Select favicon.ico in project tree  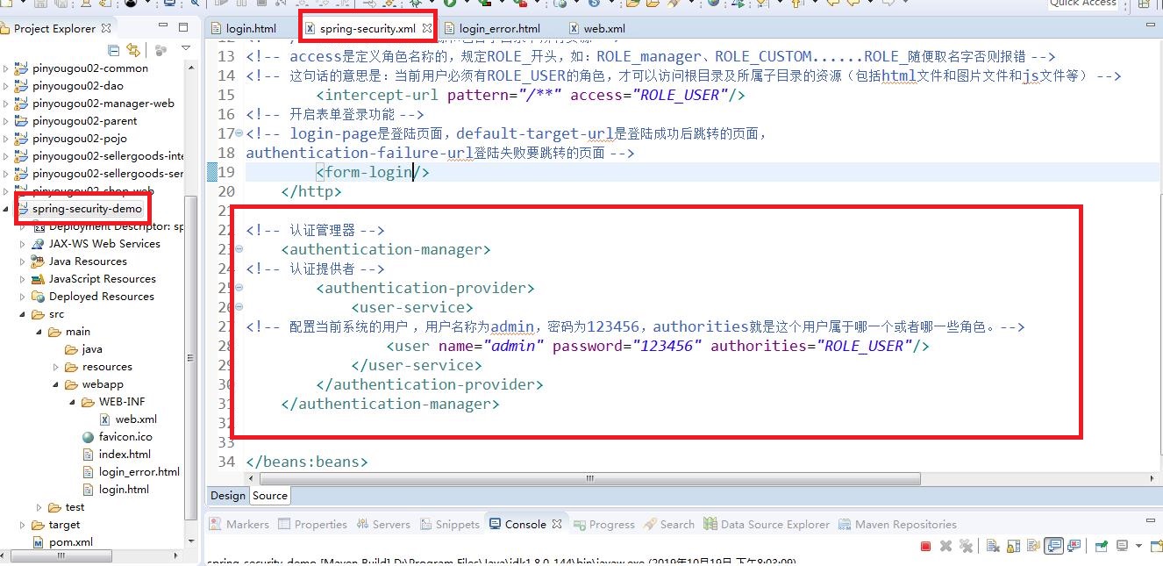coord(117,437)
